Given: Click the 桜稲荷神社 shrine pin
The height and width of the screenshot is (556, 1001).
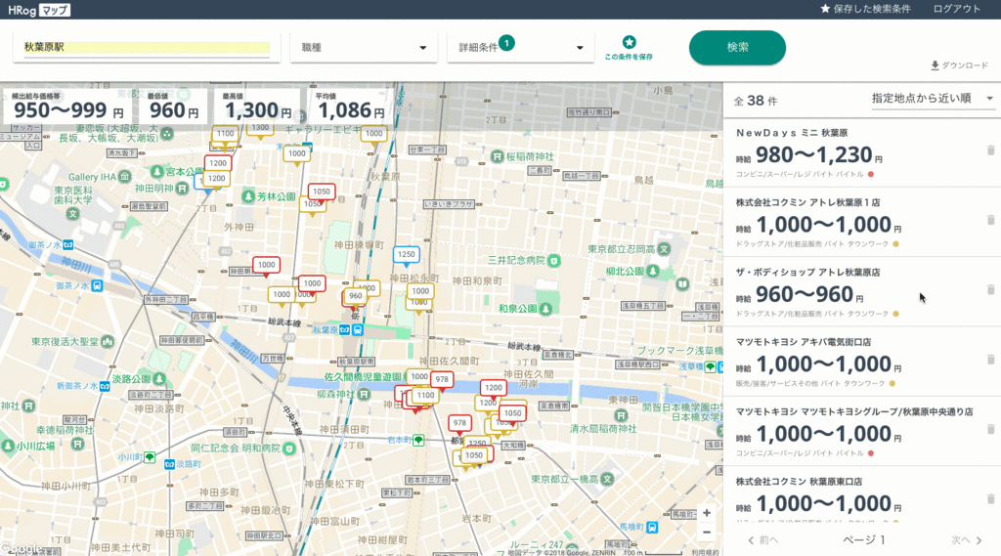Looking at the screenshot, I should click(x=498, y=156).
